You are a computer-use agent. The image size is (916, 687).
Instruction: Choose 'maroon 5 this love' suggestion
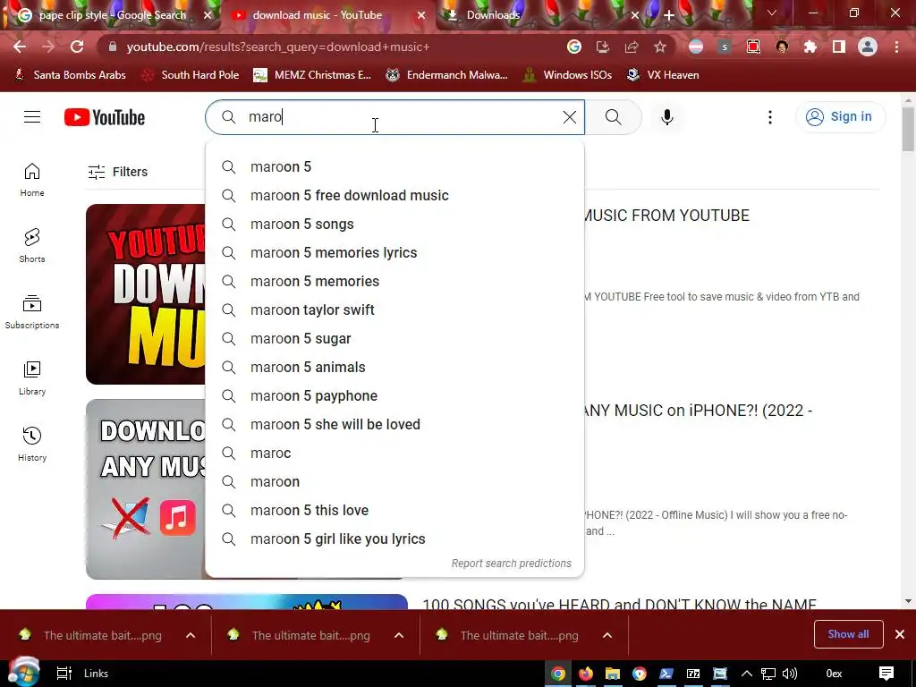pyautogui.click(x=394, y=511)
